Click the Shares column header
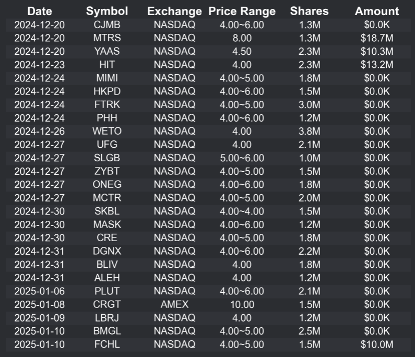The image size is (415, 357). [x=310, y=11]
